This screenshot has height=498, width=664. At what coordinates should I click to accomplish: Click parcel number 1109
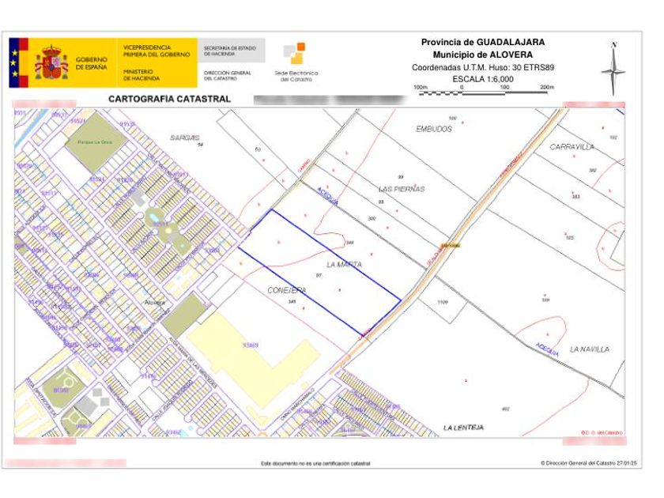click(x=443, y=302)
